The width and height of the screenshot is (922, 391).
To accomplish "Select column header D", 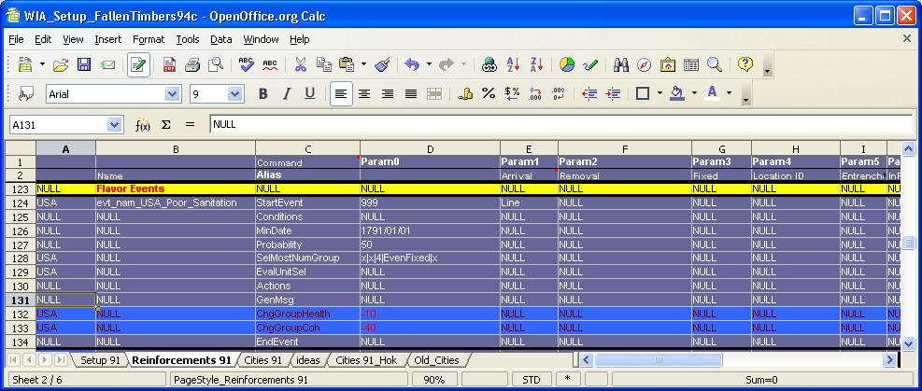I will [x=430, y=149].
